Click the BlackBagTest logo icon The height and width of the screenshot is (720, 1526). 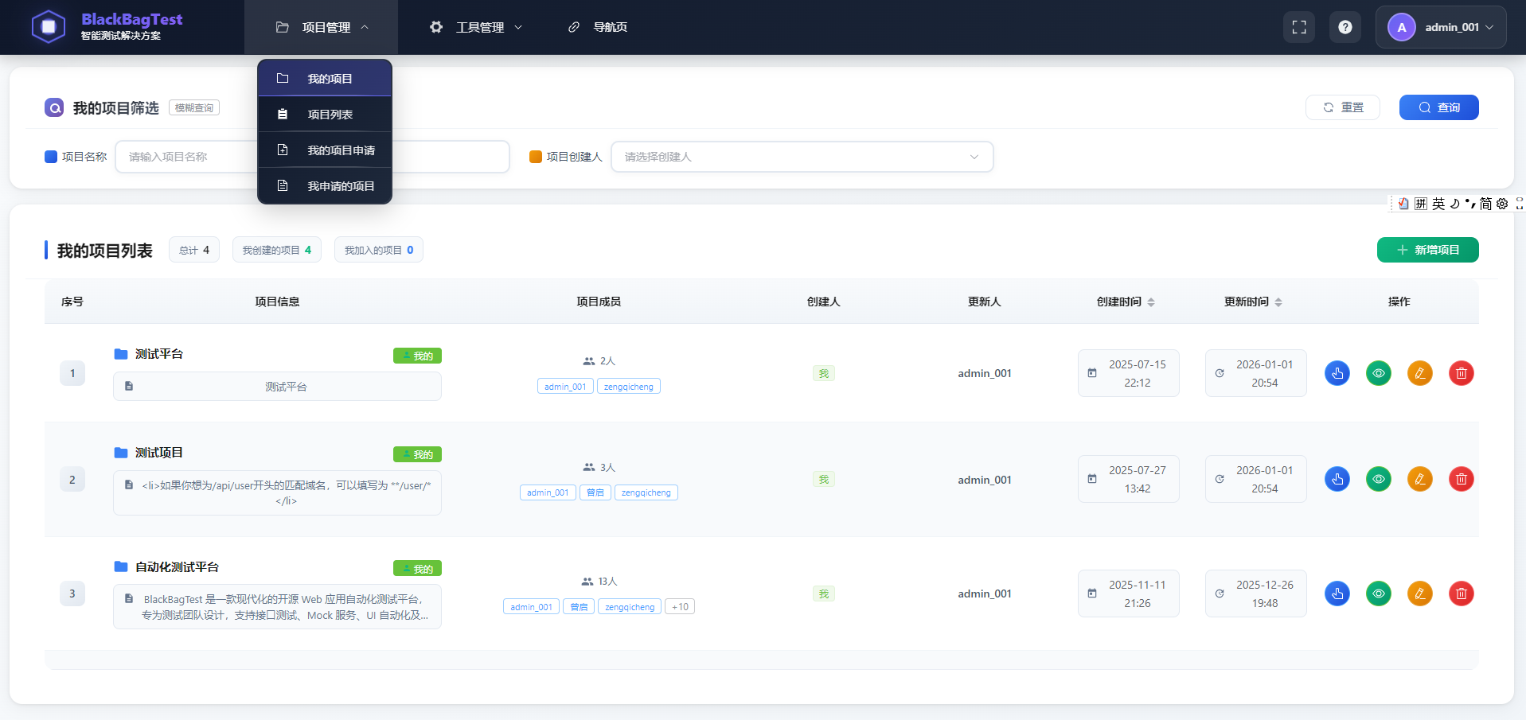(49, 25)
